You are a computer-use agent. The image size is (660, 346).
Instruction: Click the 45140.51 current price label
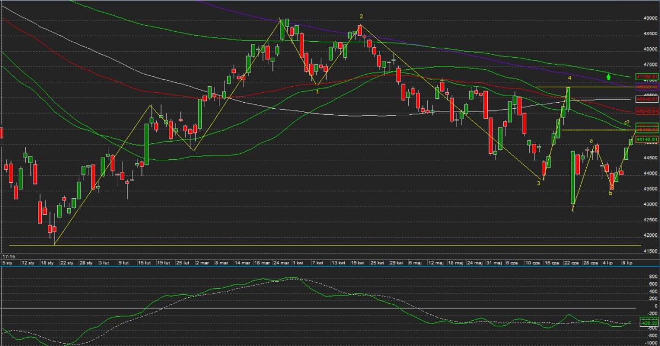pos(647,140)
